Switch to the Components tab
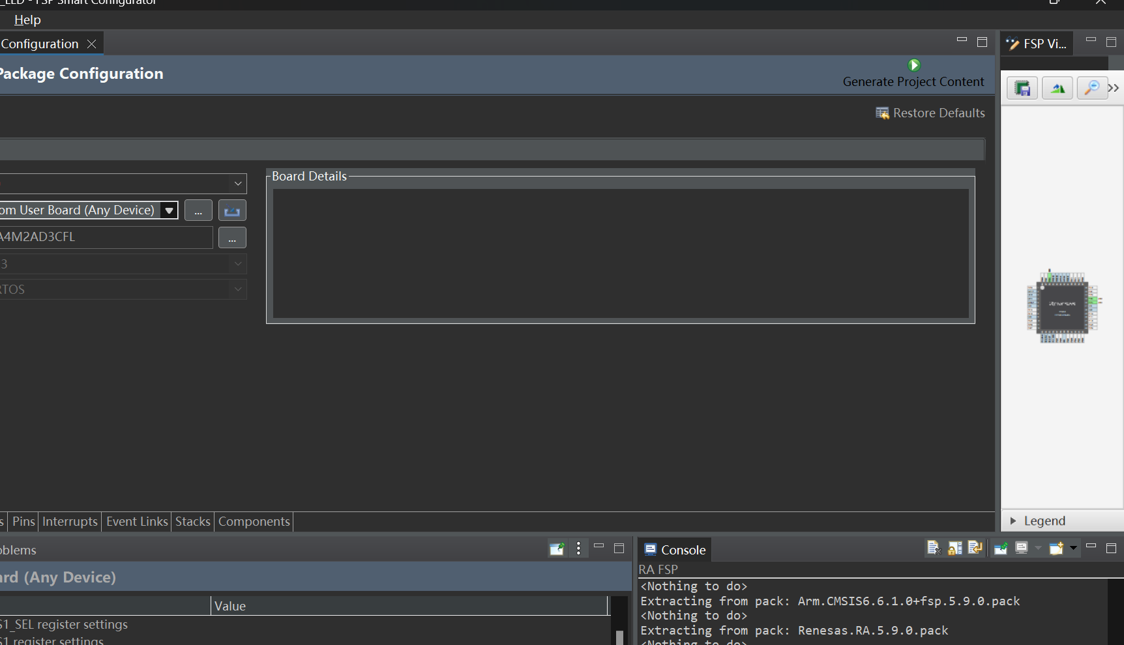 pyautogui.click(x=254, y=521)
